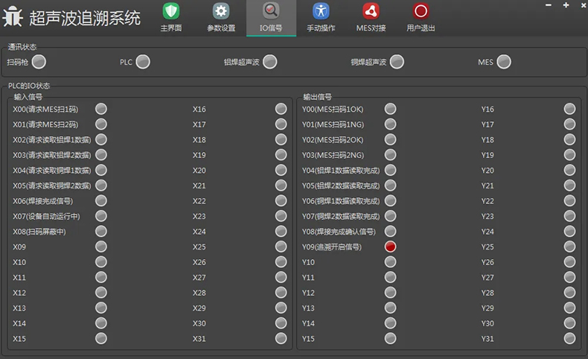The image size is (588, 359).
Task: Open 参数设置 gear icon
Action: click(221, 12)
